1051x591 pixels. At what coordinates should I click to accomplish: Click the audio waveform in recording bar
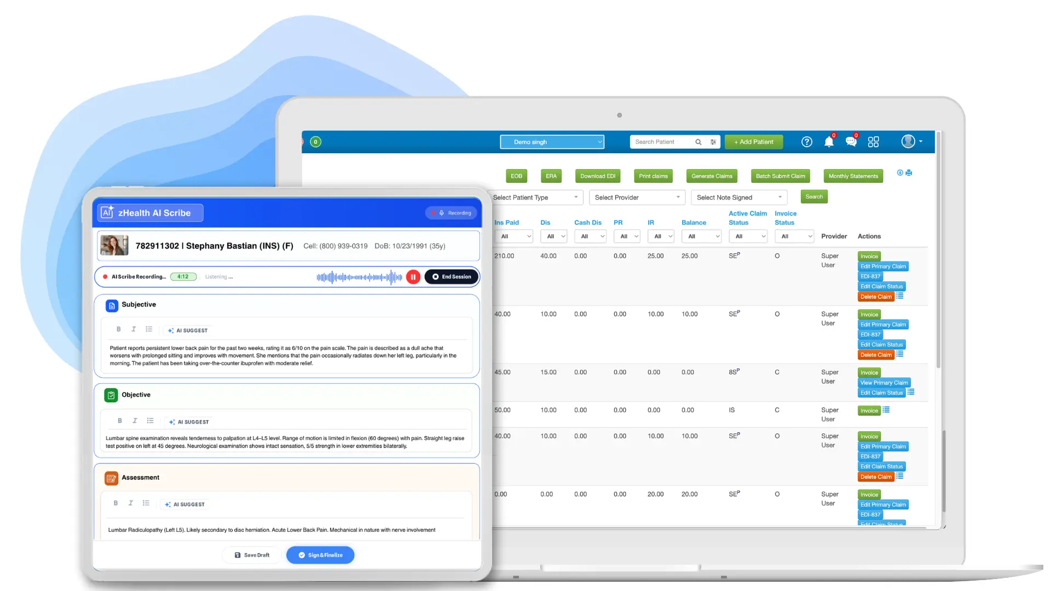point(359,277)
